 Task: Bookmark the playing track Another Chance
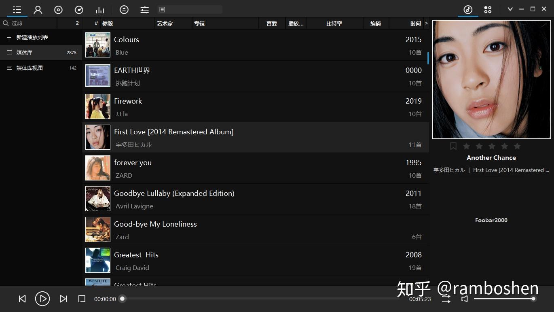pos(453,146)
